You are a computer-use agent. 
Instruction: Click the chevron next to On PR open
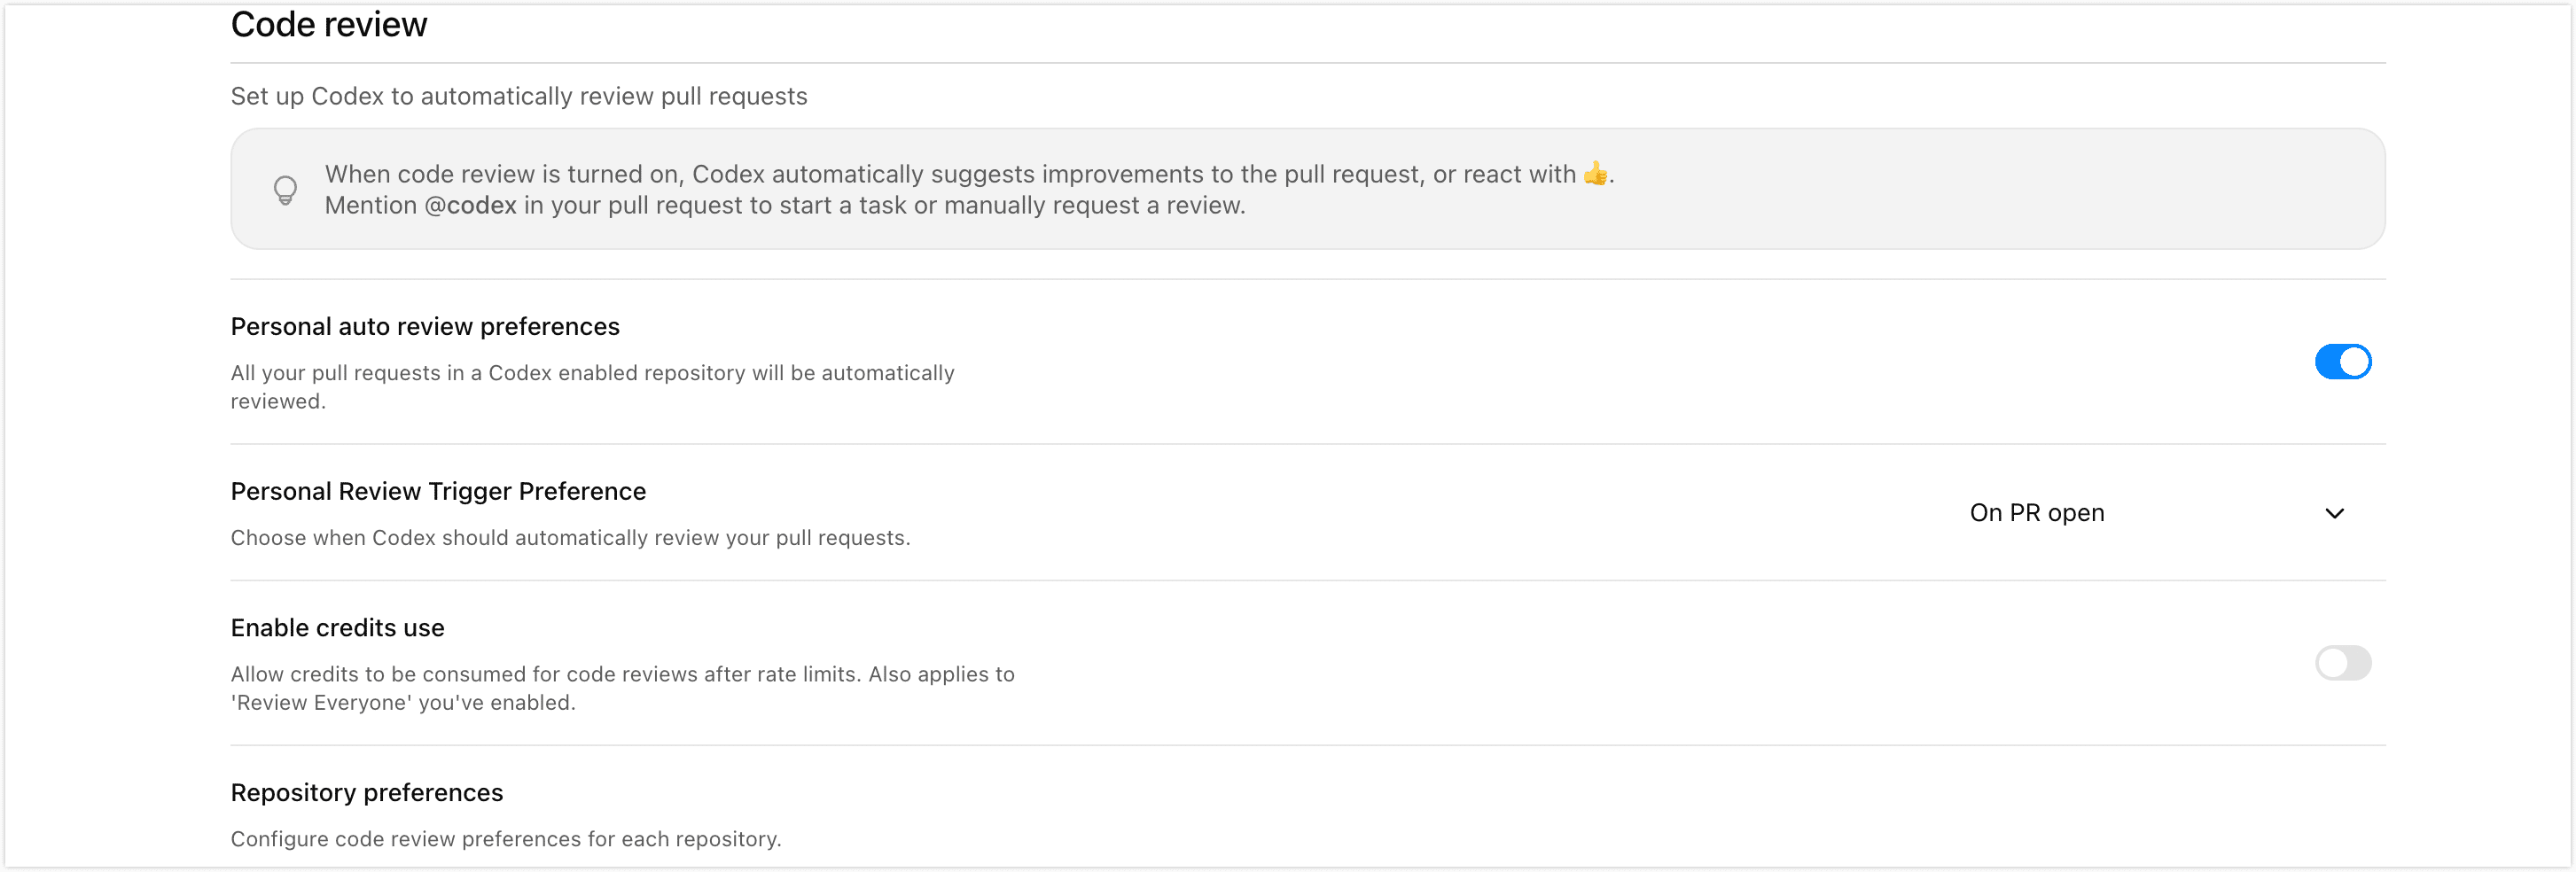2336,513
